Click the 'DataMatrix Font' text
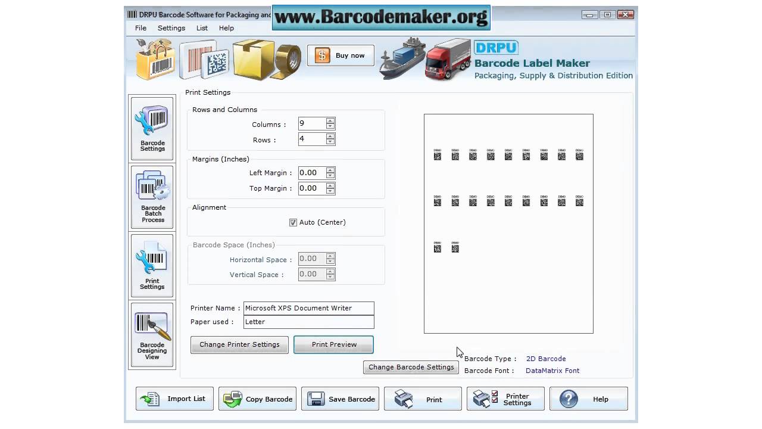This screenshot has height=429, width=762. point(552,371)
